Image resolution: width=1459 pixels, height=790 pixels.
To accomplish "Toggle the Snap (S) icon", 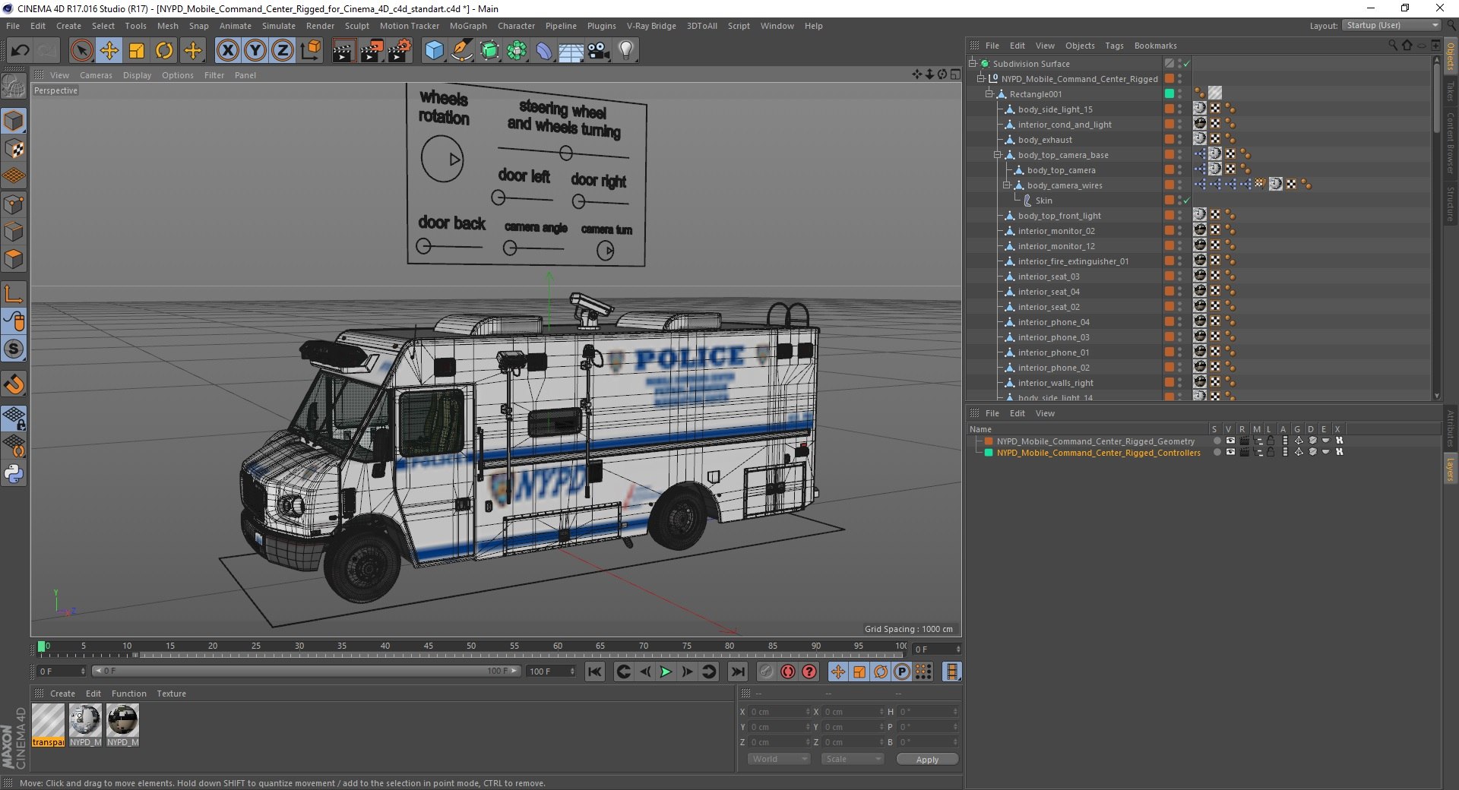I will tap(14, 349).
